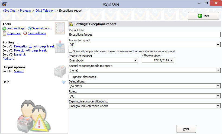222x134 pixels.
Task: Change Sort #3 Name field link
Action: 18,55
